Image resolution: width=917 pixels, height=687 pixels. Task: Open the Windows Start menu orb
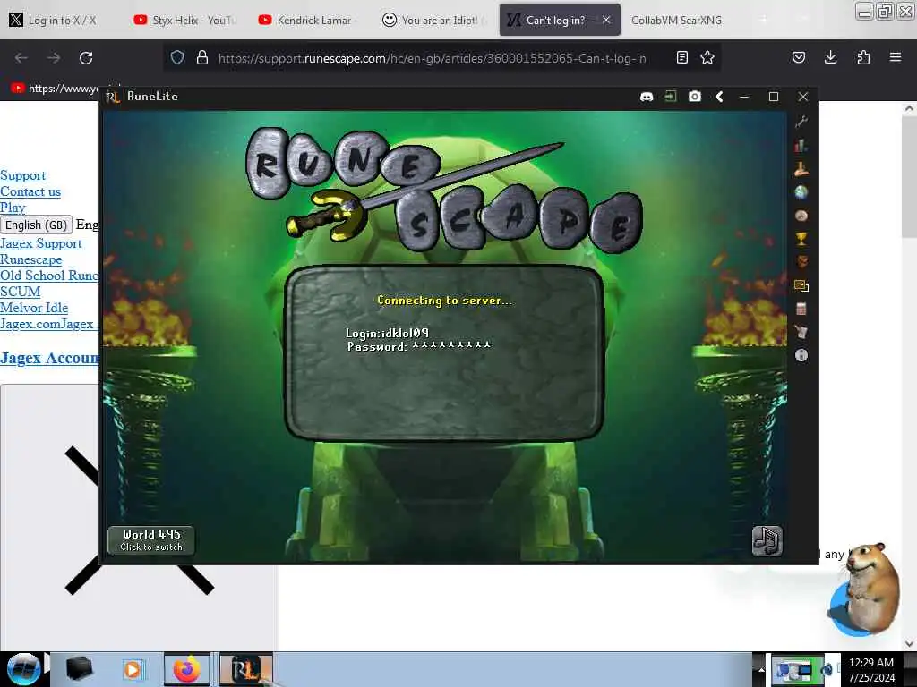pyautogui.click(x=23, y=669)
